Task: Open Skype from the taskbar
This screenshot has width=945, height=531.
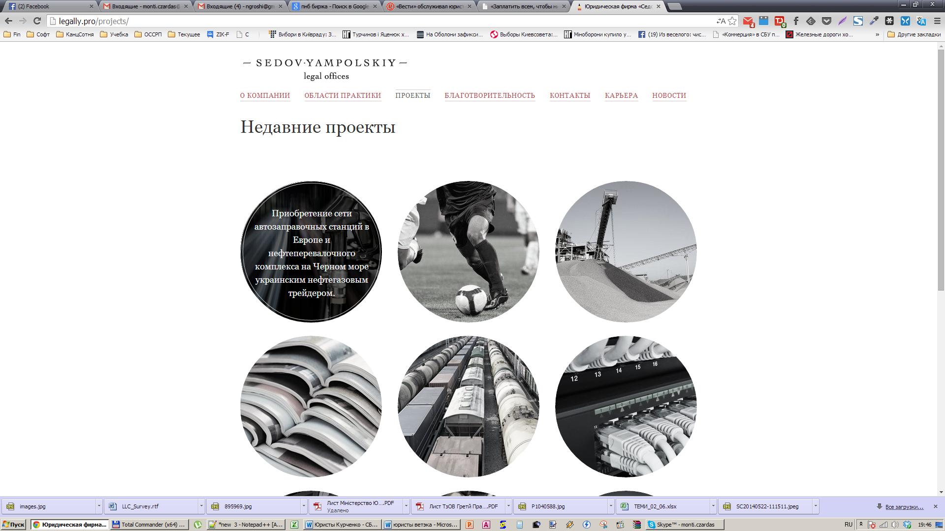Action: (685, 525)
